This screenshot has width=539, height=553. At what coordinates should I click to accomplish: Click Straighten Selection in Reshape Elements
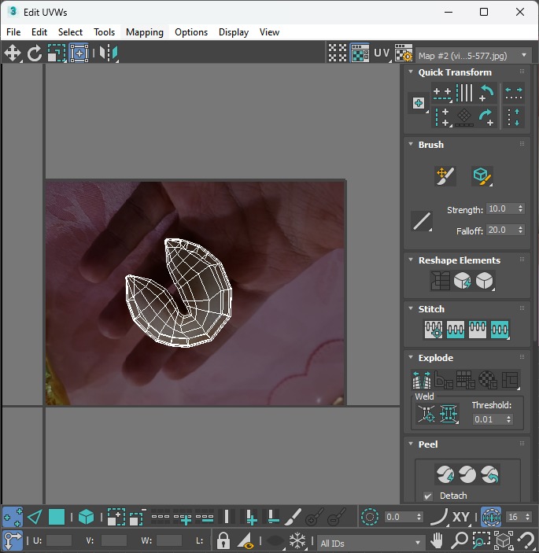tap(440, 281)
